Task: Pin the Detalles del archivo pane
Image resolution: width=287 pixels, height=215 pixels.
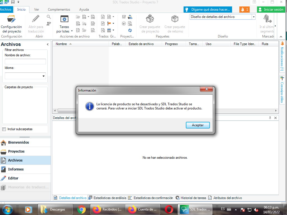Action: click(270, 118)
